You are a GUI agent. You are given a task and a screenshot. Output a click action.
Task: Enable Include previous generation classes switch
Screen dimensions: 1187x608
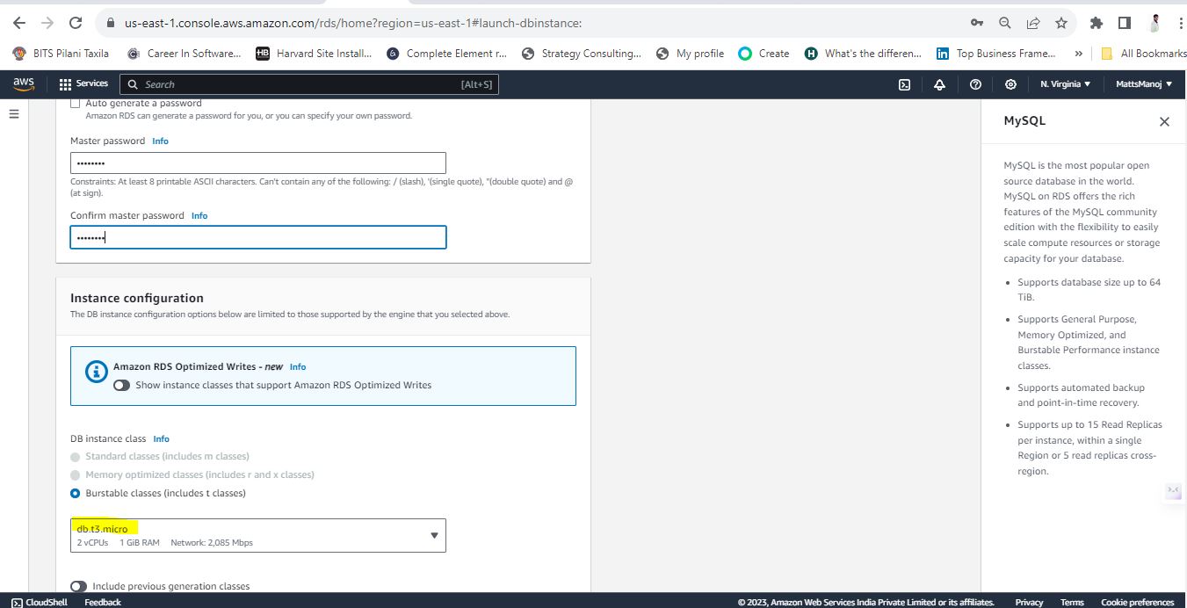pyautogui.click(x=78, y=586)
